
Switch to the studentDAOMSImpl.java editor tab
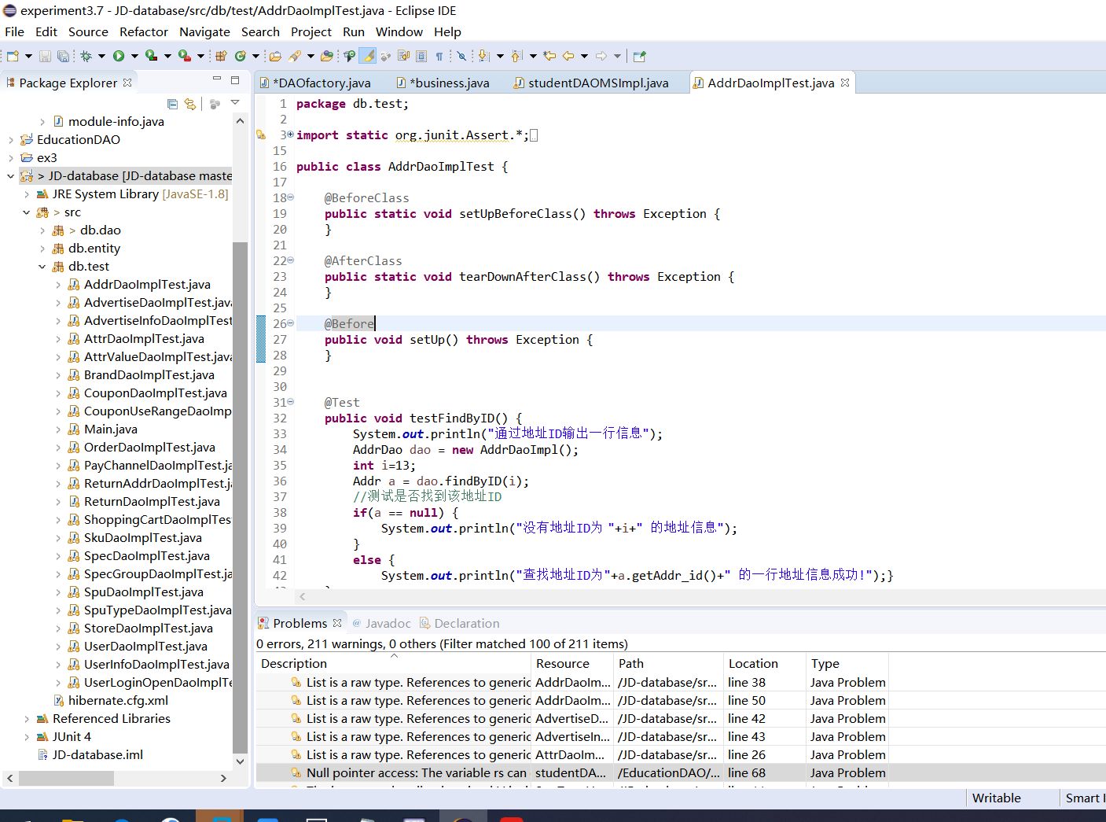[x=597, y=83]
